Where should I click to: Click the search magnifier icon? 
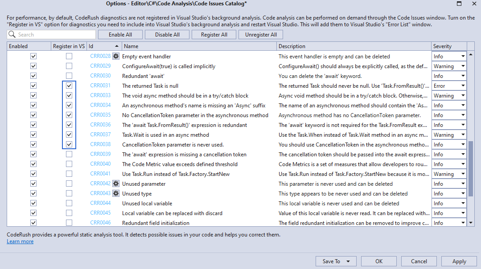pos(12,34)
